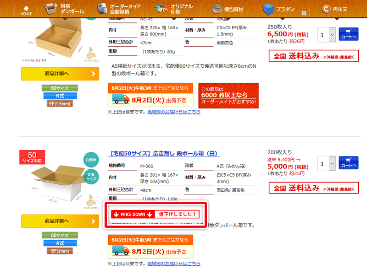
Task: Open upper 地域別のお届け日はこちら link
Action: tap(174, 112)
